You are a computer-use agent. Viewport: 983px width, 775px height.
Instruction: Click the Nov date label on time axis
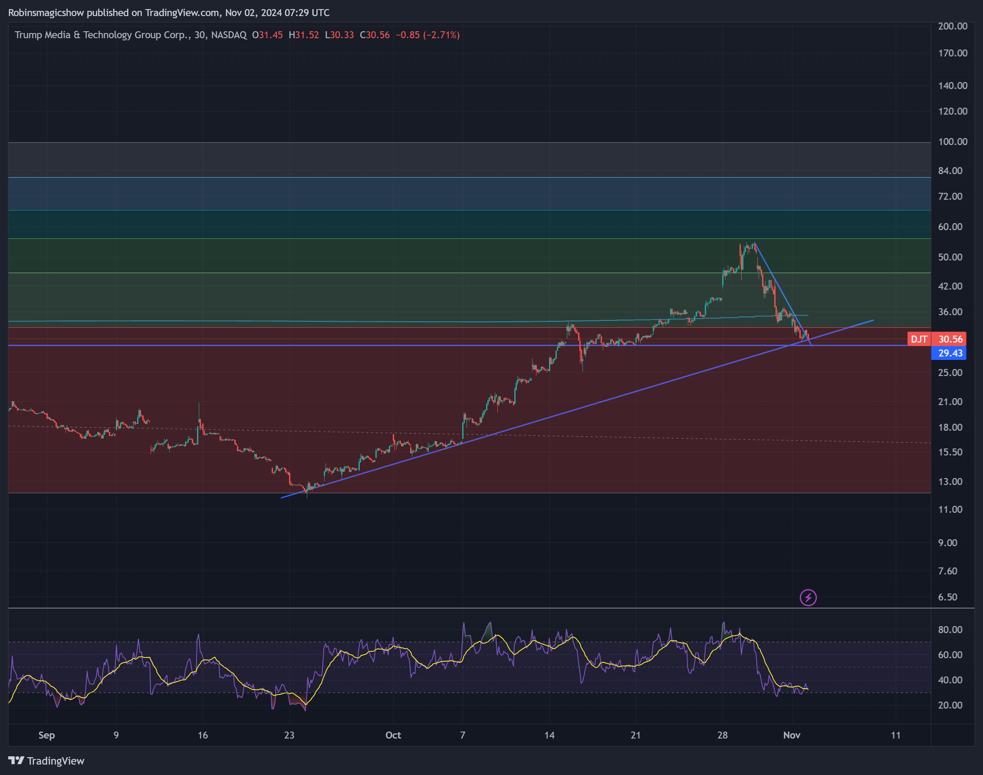(792, 735)
